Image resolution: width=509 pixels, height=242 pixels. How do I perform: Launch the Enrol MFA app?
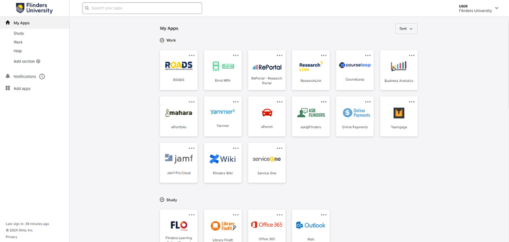point(222,70)
